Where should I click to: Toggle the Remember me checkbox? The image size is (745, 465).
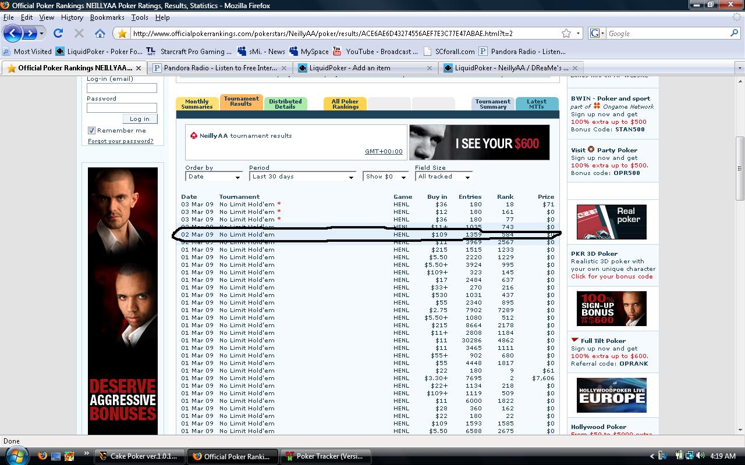click(91, 130)
